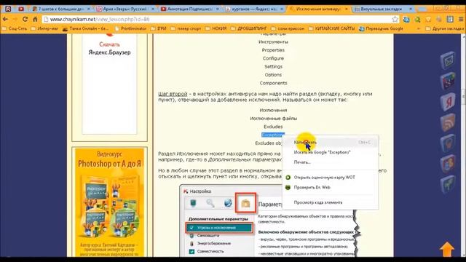This screenshot has width=466, height=262.
Task: Close the 'Визуальные закладки' tab
Action: (x=411, y=9)
